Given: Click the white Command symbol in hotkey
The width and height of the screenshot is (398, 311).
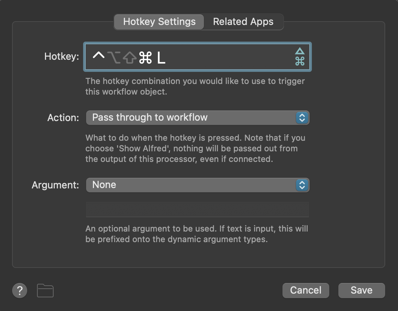Looking at the screenshot, I should 145,58.
